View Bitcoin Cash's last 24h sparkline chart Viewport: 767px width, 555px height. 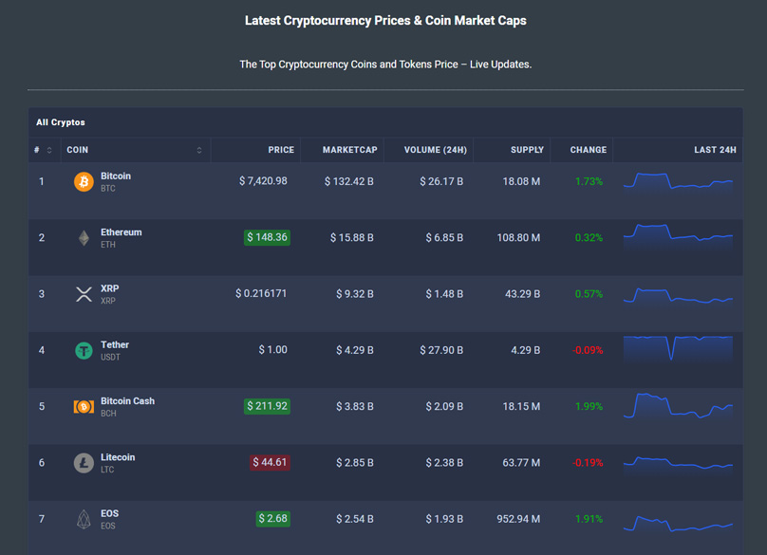[678, 406]
